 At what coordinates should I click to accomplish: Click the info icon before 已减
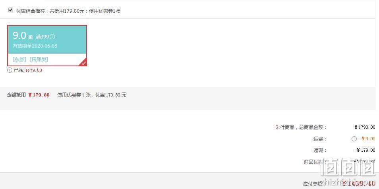tap(10, 70)
